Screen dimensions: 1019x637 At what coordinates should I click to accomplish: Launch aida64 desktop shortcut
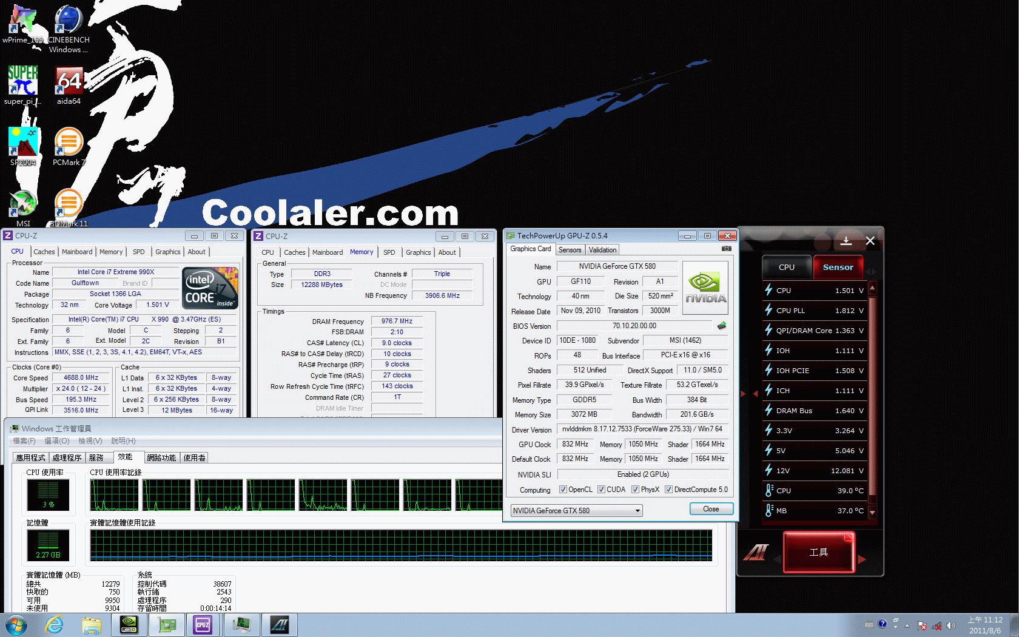coord(69,86)
